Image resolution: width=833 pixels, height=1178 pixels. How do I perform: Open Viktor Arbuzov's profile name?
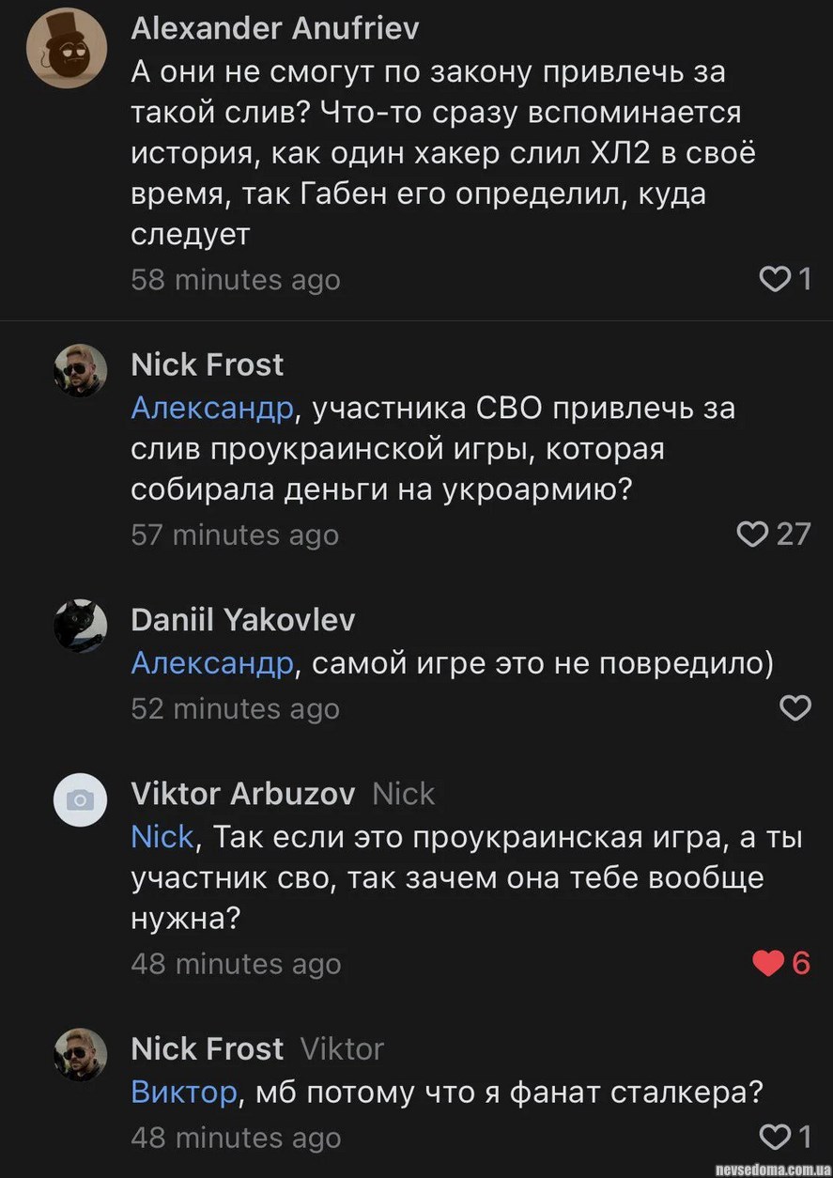click(242, 794)
